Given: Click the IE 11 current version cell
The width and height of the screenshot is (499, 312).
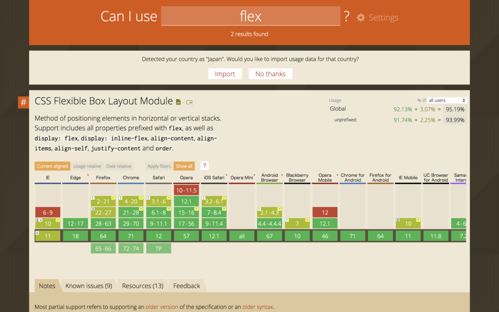Looking at the screenshot, I should point(48,236).
